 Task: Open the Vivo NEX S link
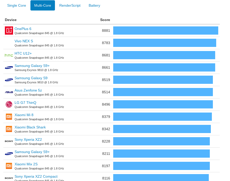click(24, 41)
